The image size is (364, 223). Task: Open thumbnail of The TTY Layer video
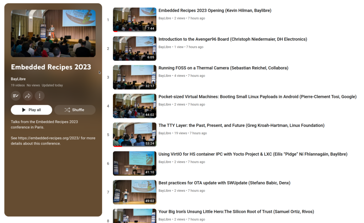click(135, 135)
